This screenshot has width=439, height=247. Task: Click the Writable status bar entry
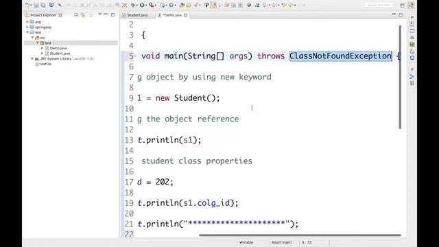[246, 242]
